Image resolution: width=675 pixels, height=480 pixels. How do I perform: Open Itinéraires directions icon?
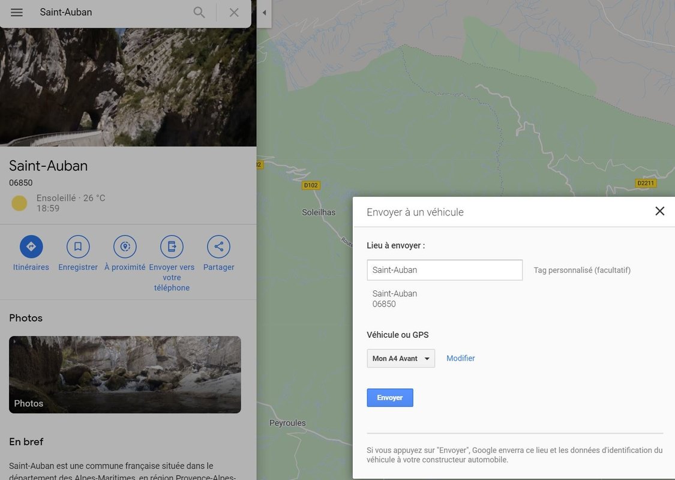[x=31, y=247]
